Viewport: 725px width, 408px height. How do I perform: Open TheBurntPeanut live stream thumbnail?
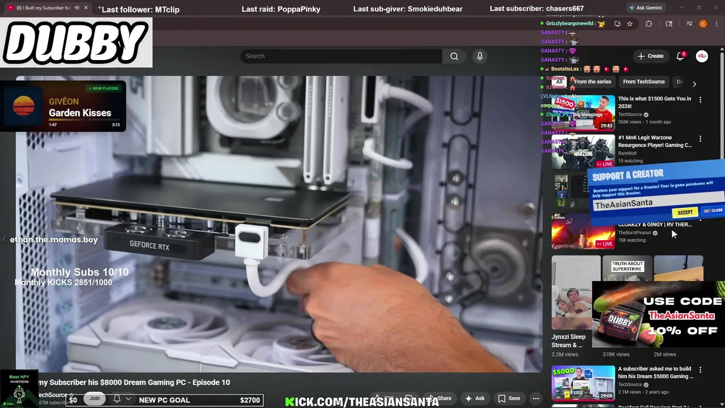tap(583, 231)
